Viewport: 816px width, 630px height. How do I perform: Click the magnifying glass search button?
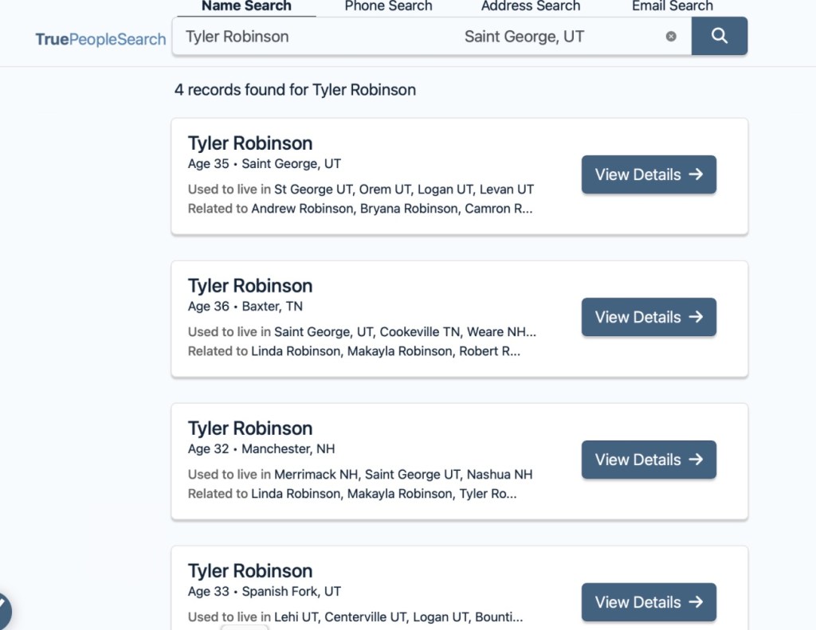pos(719,36)
